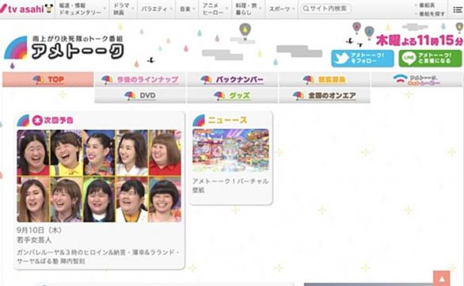Open the yellow-text tab next to バックナンバー
Viewport: 464px width, 286px height.
click(325, 79)
